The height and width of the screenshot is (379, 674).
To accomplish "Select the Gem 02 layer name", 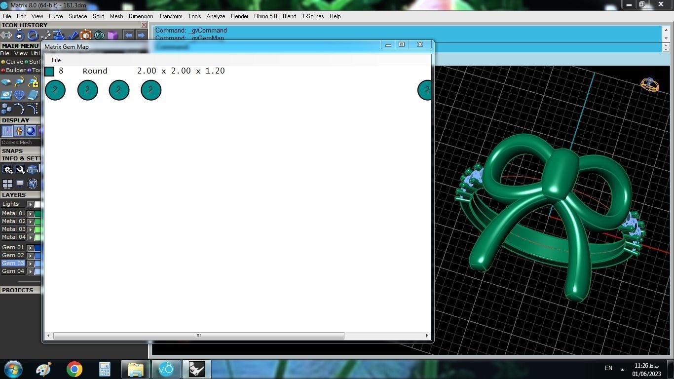I will point(13,255).
